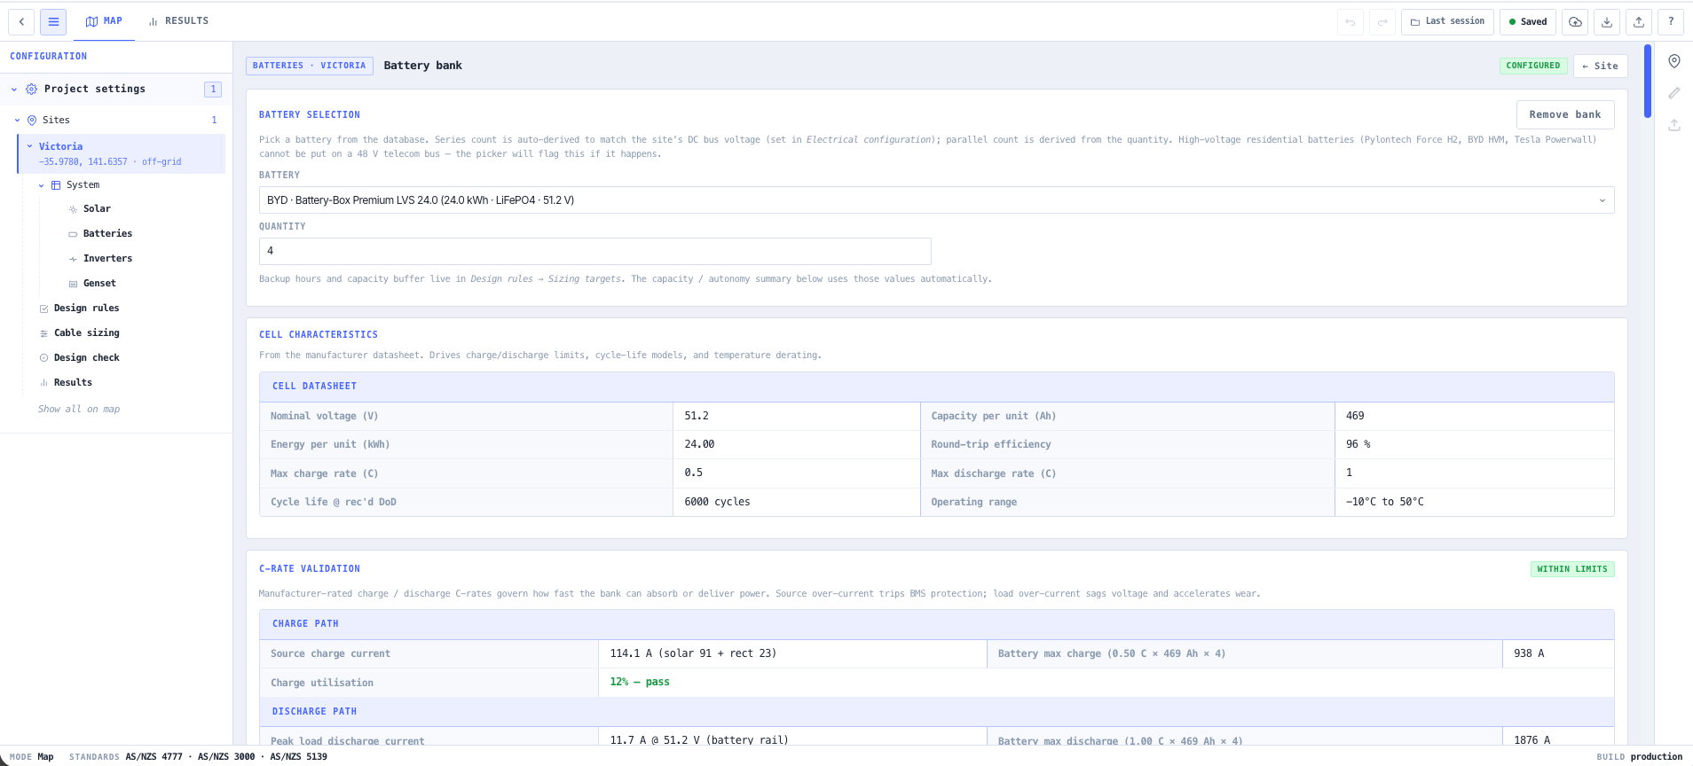
Task: Open Inverters in the system tree
Action: [x=107, y=259]
